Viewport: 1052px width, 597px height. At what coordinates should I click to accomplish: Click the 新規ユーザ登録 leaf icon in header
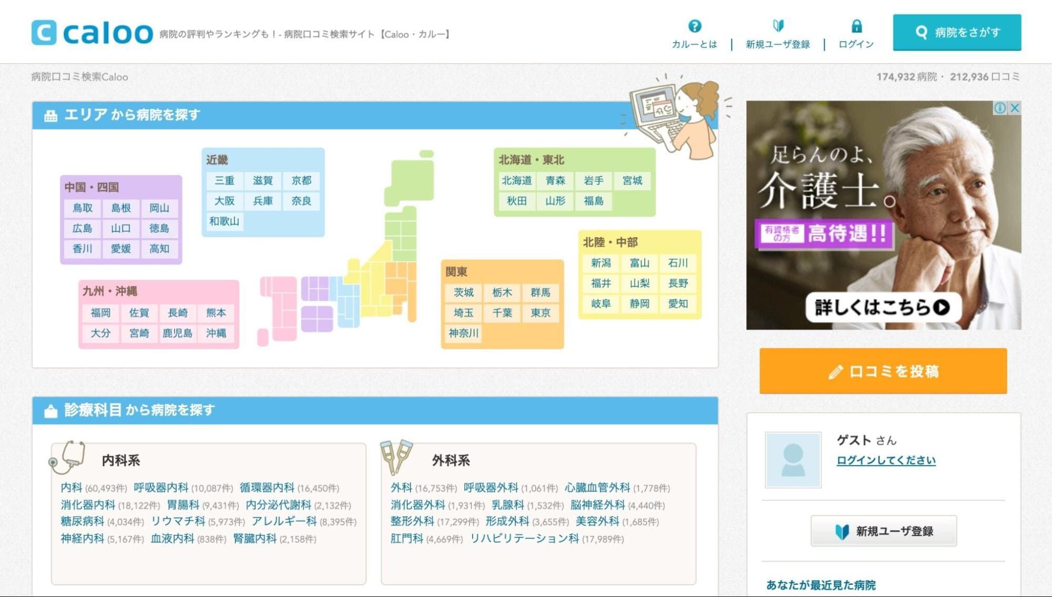(778, 25)
